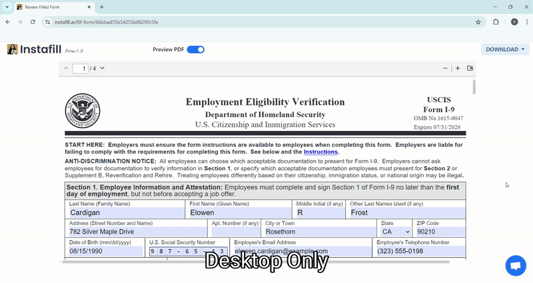
Task: Click the address bar URL
Action: (x=107, y=22)
